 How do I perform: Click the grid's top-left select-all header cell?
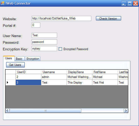(10, 72)
